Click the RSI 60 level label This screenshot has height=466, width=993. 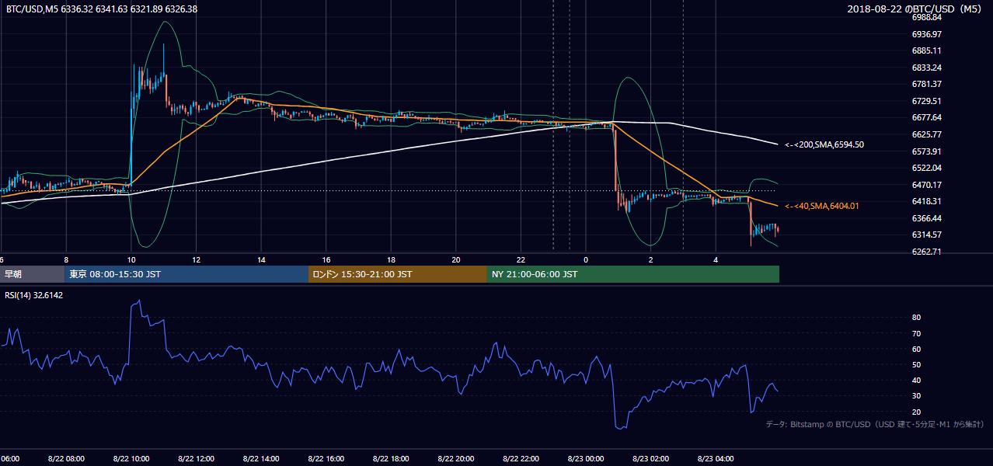[x=916, y=349]
